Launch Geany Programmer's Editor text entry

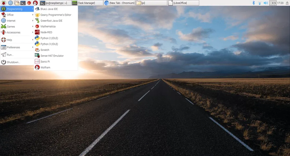pos(56,15)
